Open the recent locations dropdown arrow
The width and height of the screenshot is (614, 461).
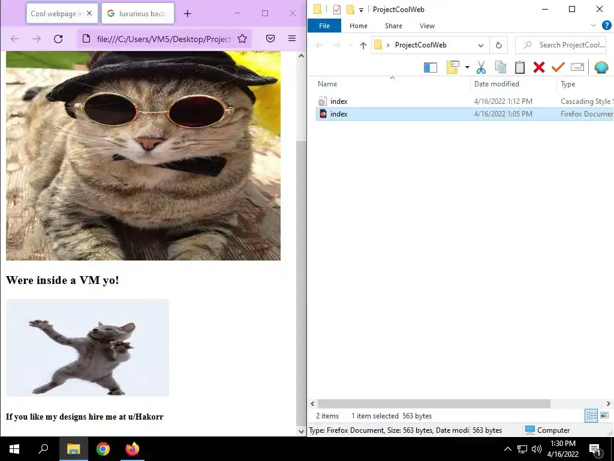(350, 45)
